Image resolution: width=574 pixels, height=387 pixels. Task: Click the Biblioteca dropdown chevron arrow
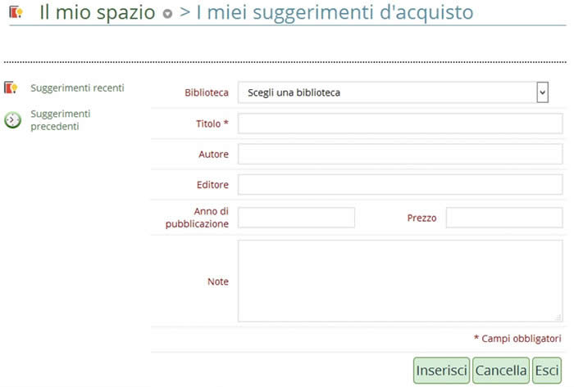(542, 92)
